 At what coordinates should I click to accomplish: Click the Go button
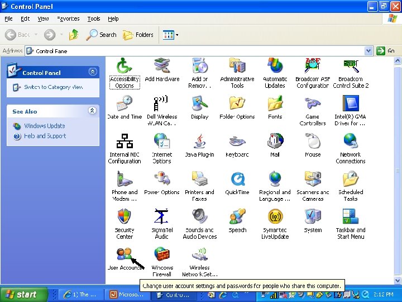pos(386,51)
